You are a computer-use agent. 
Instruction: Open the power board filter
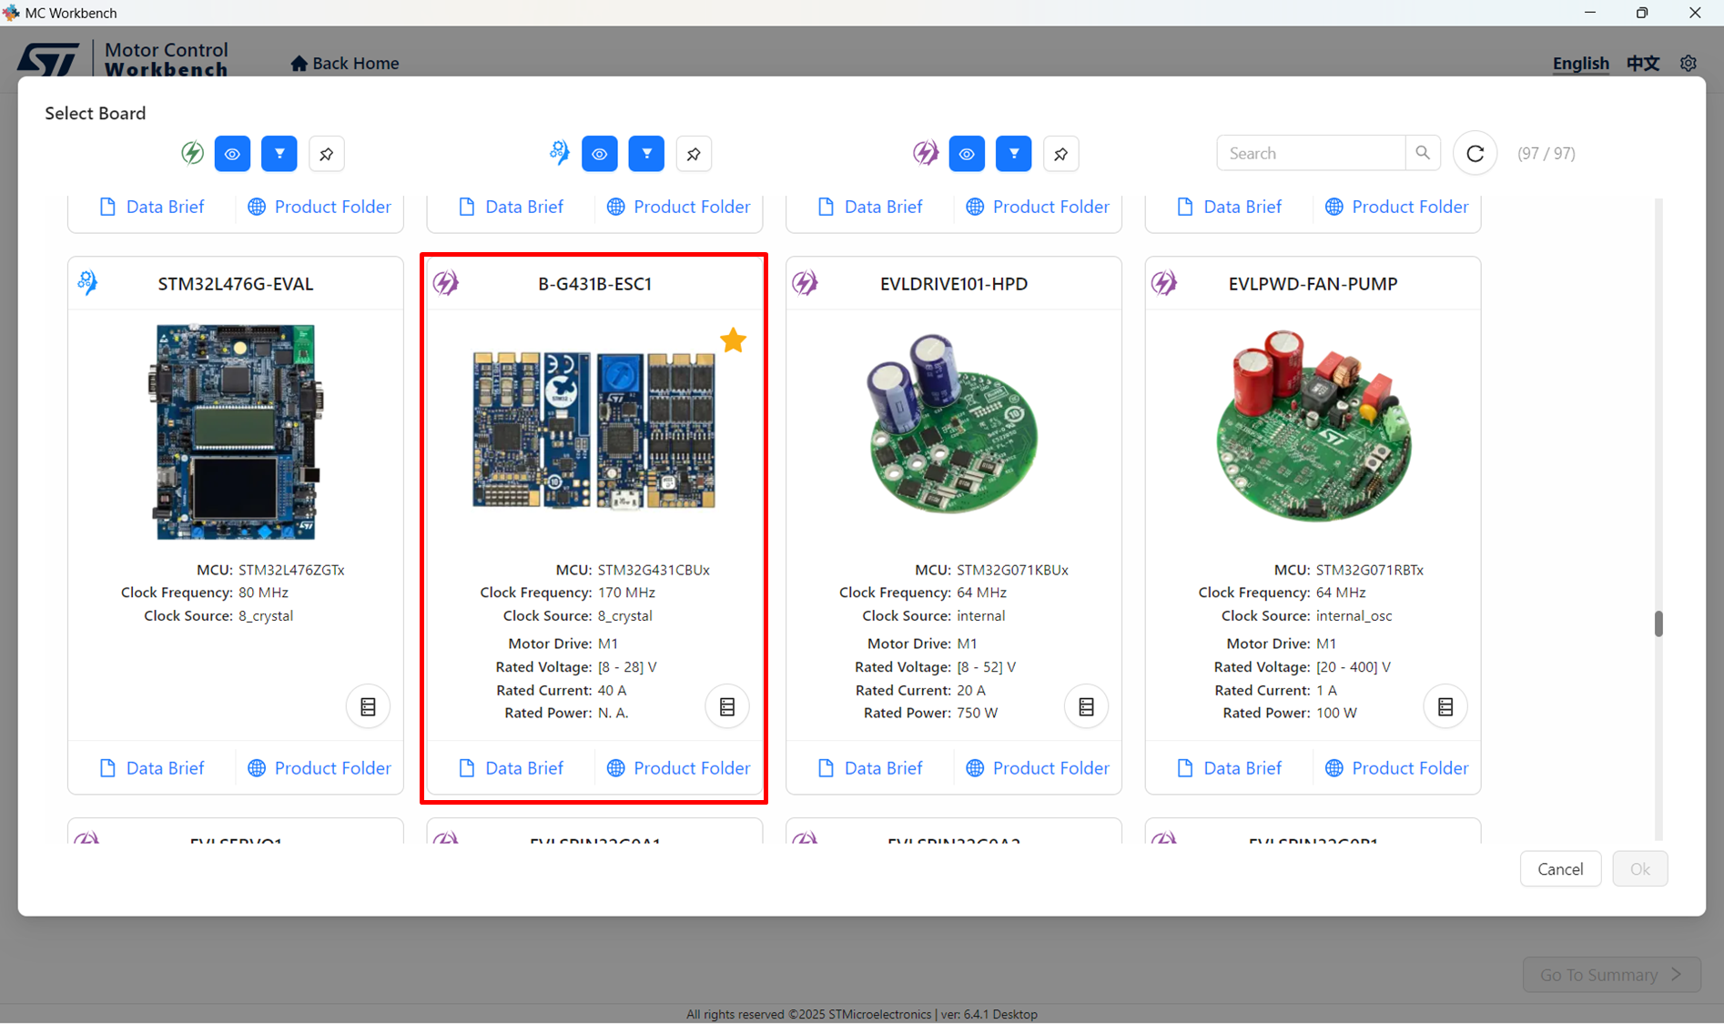pos(646,154)
